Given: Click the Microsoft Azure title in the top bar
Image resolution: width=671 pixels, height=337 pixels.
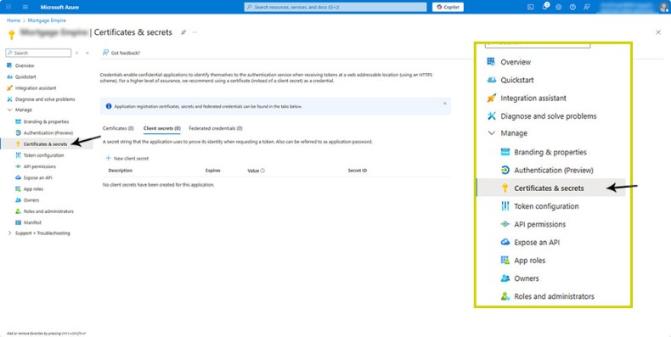Looking at the screenshot, I should (59, 8).
